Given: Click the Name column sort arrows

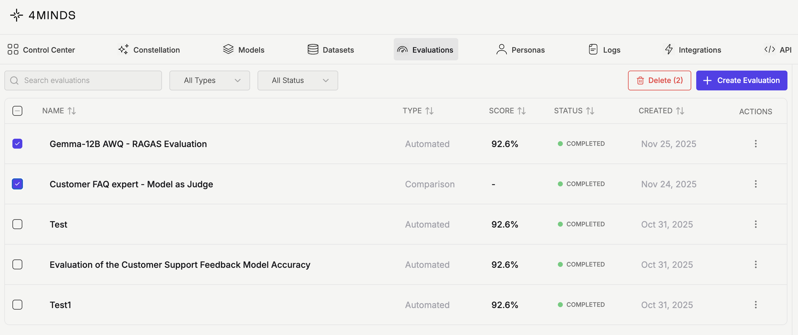Looking at the screenshot, I should pos(72,111).
